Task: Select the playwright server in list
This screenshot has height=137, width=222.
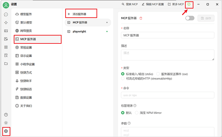Action: 88,32
